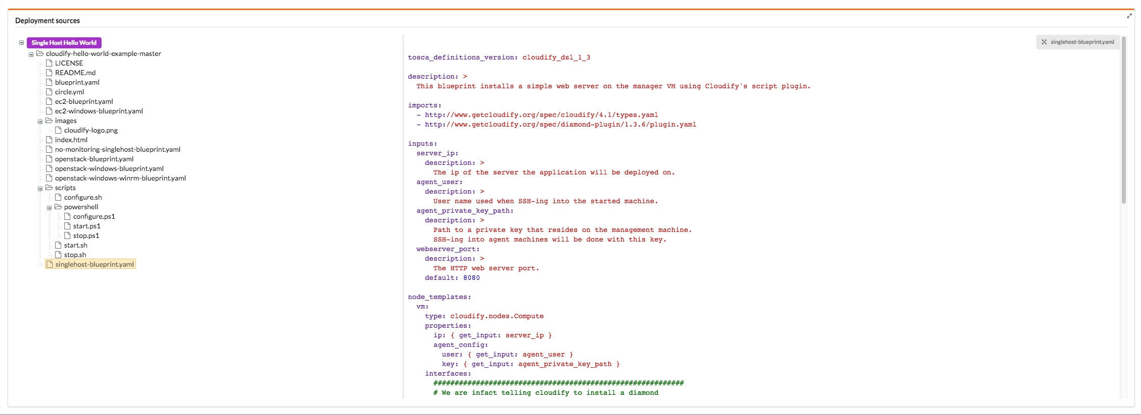1141x415 pixels.
Task: Collapse the Single Host Hello World root node
Action: point(21,43)
